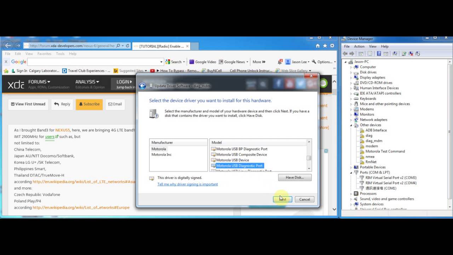Open the browser home icon
Screen dimensions: 453x255
coord(318,46)
